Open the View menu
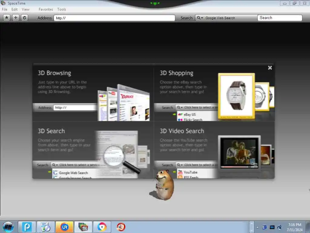310x233 pixels. 25,9
